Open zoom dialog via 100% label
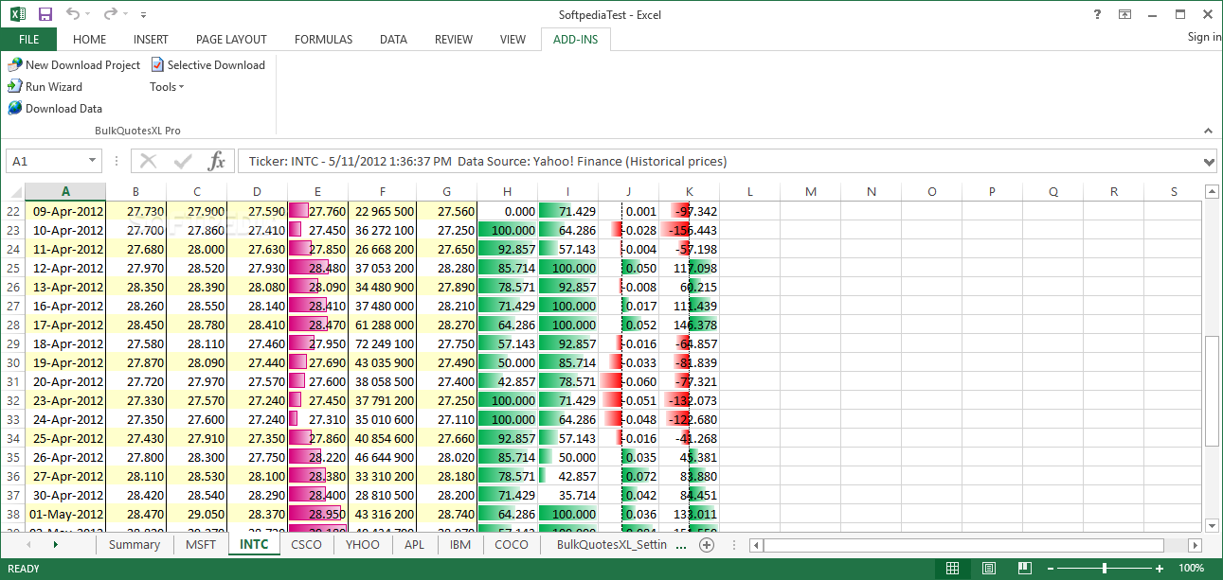 click(x=1192, y=569)
